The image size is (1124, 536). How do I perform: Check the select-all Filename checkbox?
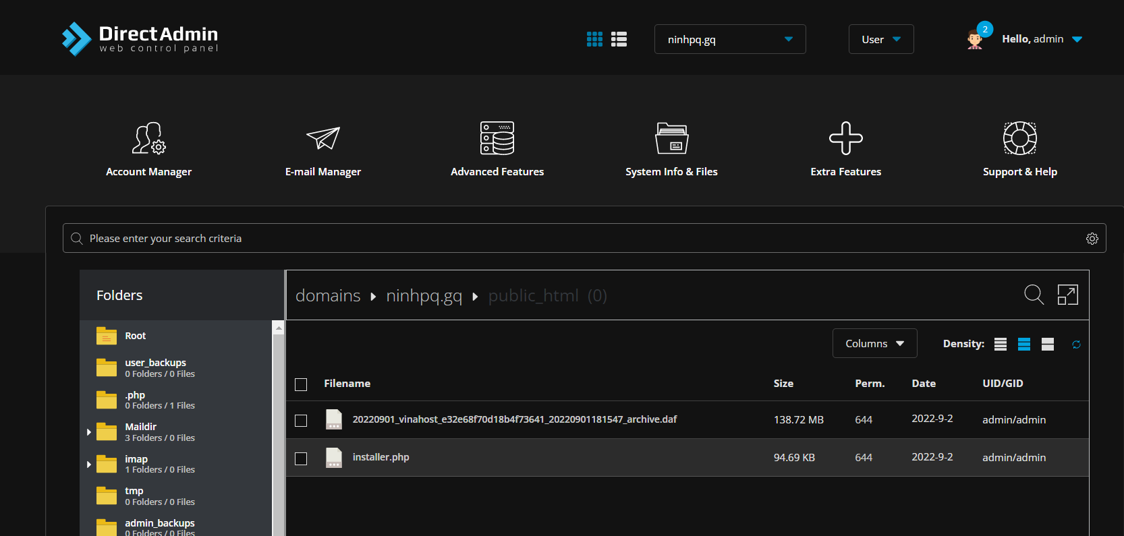(x=301, y=384)
